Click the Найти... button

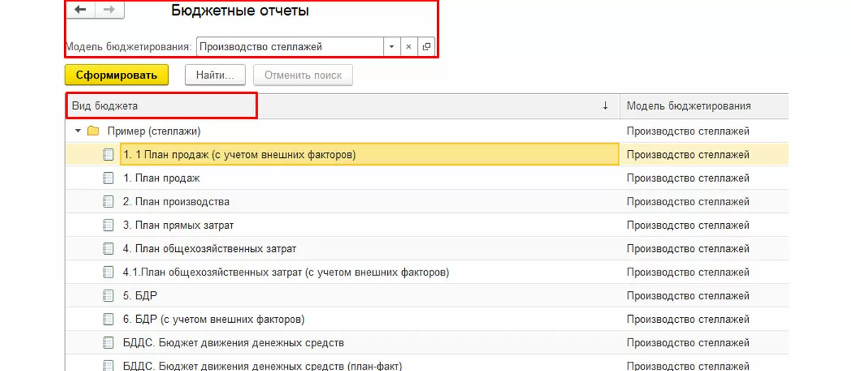pos(215,75)
